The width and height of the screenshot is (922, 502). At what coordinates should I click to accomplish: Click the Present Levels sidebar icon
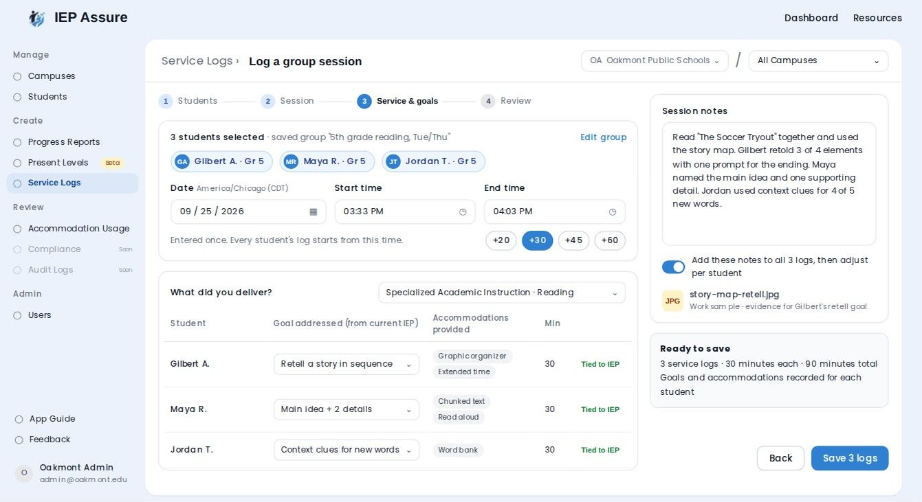[17, 163]
